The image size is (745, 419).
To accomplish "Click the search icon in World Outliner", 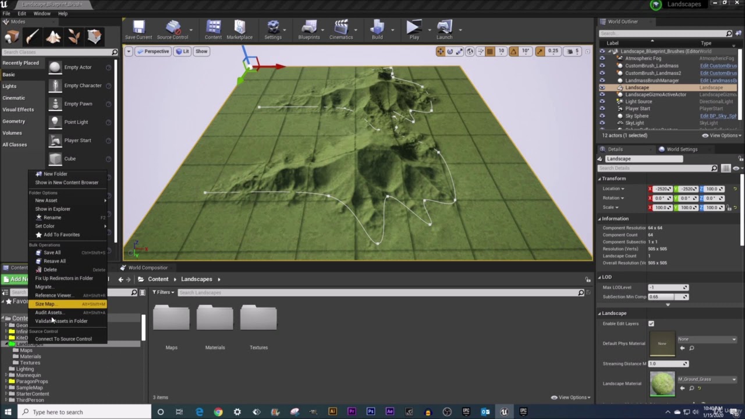I will (729, 34).
